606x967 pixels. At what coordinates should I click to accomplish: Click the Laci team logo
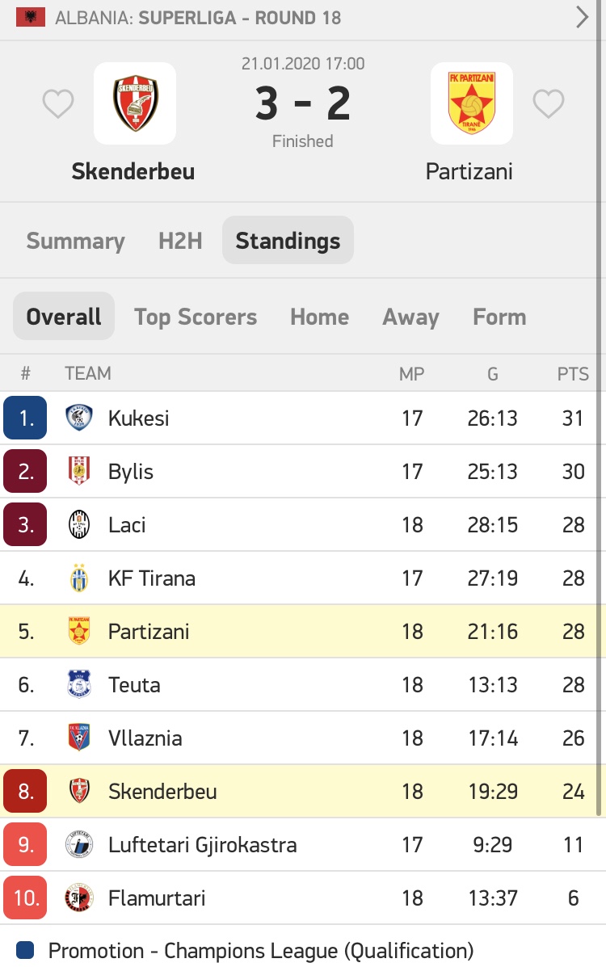pyautogui.click(x=79, y=525)
